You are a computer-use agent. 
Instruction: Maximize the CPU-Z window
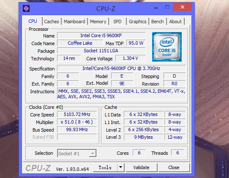tap(167, 7)
